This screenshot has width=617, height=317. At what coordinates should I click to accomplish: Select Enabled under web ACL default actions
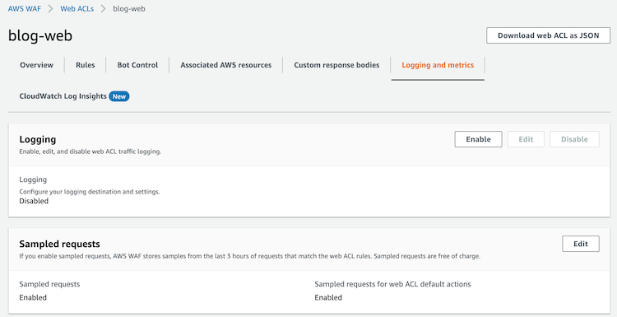[x=328, y=298]
